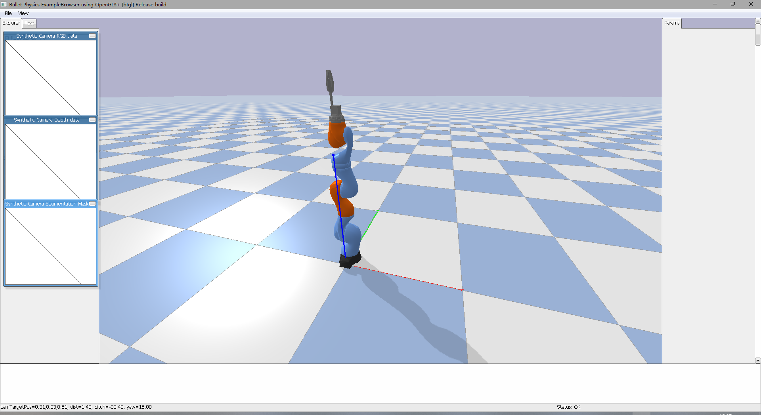This screenshot has width=761, height=415.
Task: Collapse the Synthetic Camera Depth data panel
Action: pyautogui.click(x=92, y=120)
